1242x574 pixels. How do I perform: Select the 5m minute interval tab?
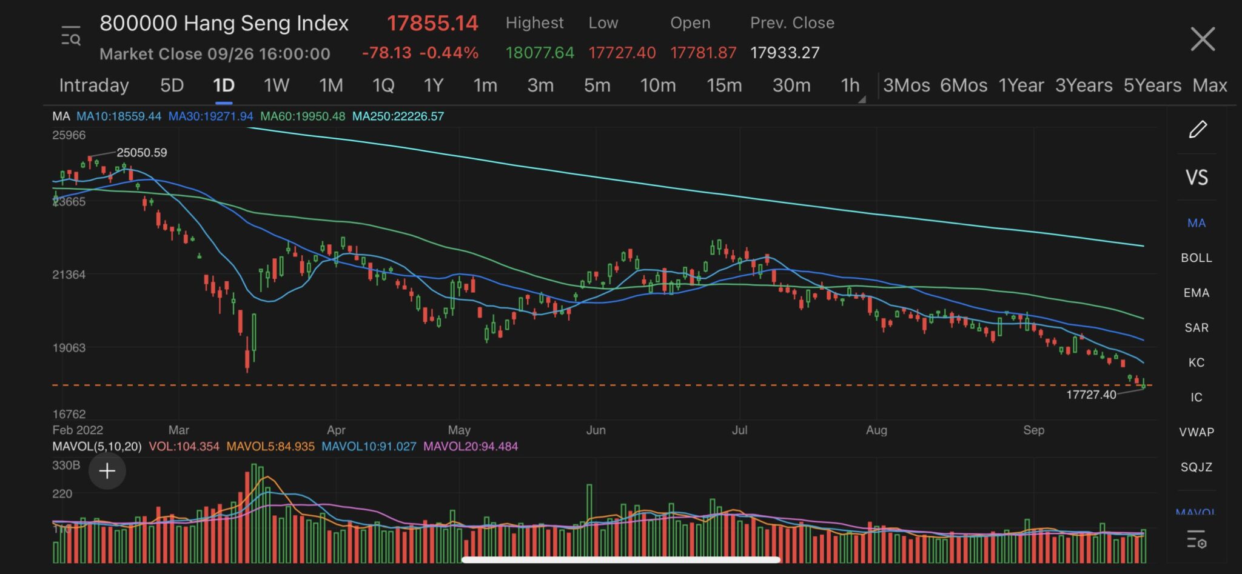tap(597, 85)
